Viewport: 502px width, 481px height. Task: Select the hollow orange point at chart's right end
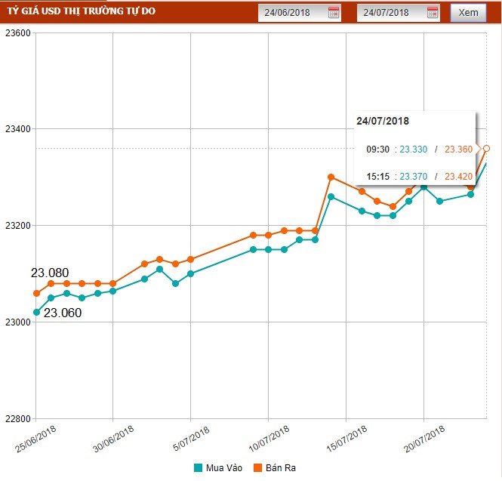(487, 148)
